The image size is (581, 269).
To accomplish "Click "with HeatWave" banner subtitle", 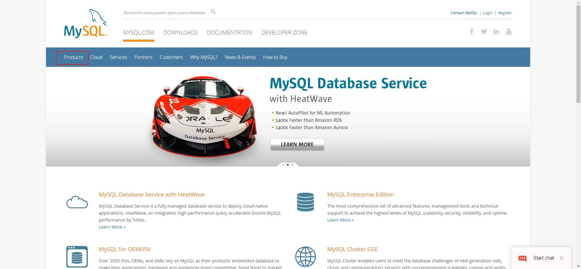I will 301,99.
